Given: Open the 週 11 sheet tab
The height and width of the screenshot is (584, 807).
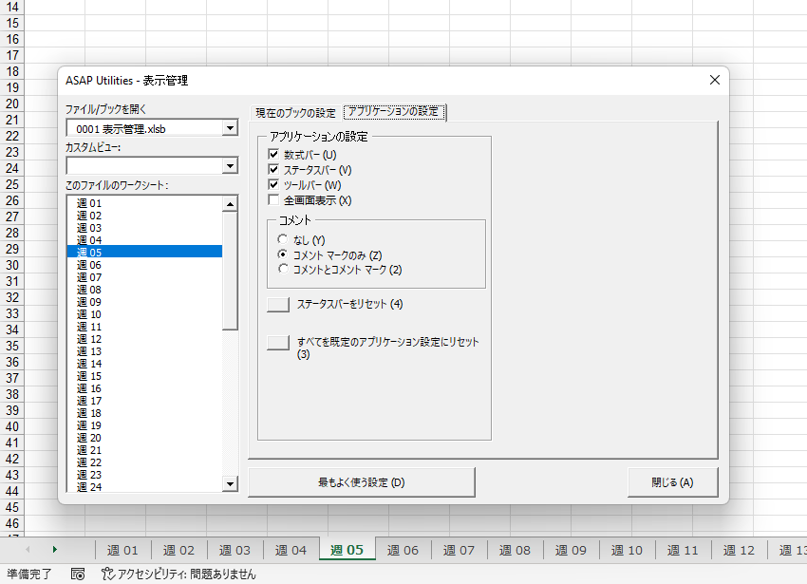Looking at the screenshot, I should [683, 550].
